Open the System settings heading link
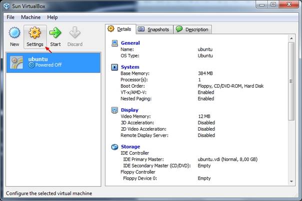Viewport: 302px width, 201px height. pos(130,67)
